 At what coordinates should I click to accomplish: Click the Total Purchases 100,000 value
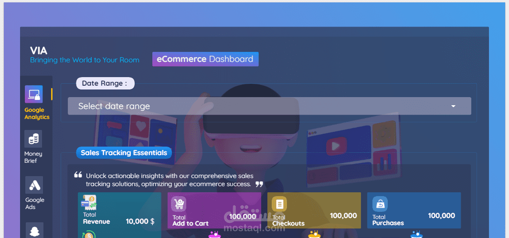[x=442, y=216]
